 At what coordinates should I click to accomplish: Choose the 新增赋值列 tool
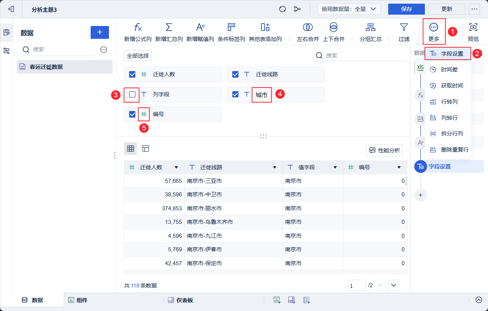pyautogui.click(x=200, y=32)
